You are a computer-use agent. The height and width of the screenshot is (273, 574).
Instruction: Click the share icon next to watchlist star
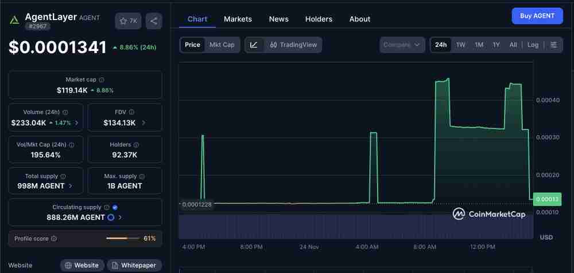(x=153, y=21)
